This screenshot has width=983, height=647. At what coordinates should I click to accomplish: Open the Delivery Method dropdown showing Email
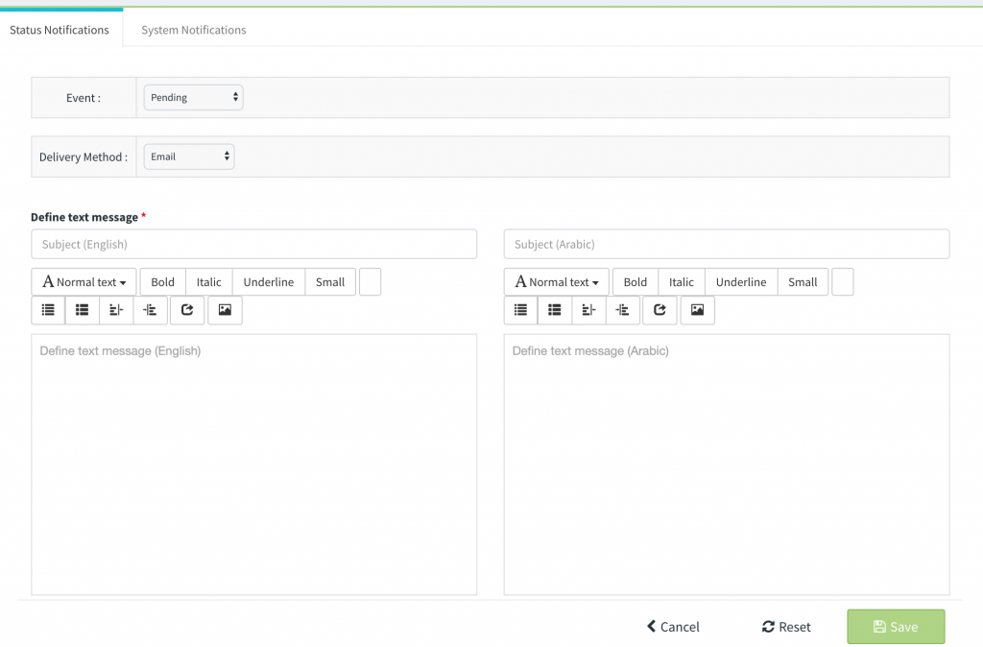[x=189, y=156]
